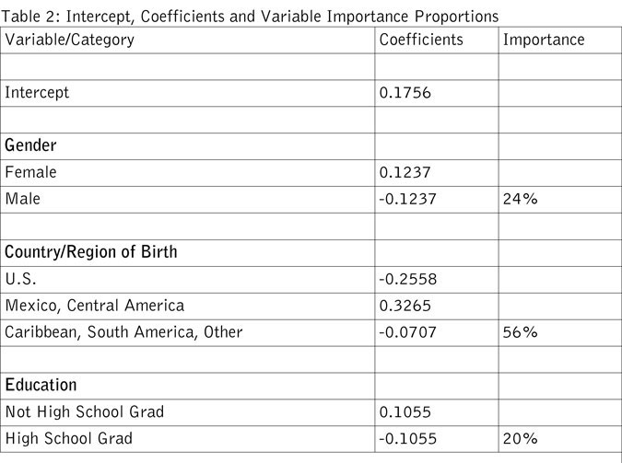Select the Mexico, Central America label
This screenshot has width=622, height=463.
coord(95,306)
